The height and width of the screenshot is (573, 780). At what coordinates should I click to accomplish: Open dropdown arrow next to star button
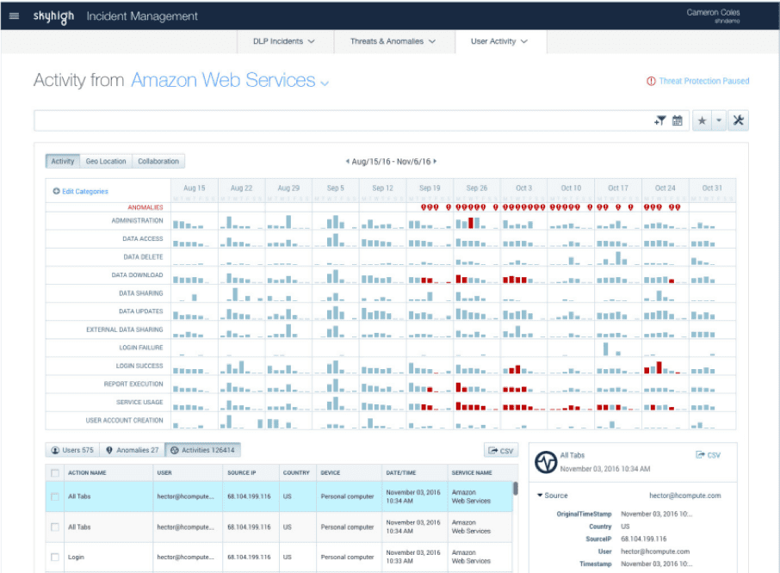pos(719,120)
